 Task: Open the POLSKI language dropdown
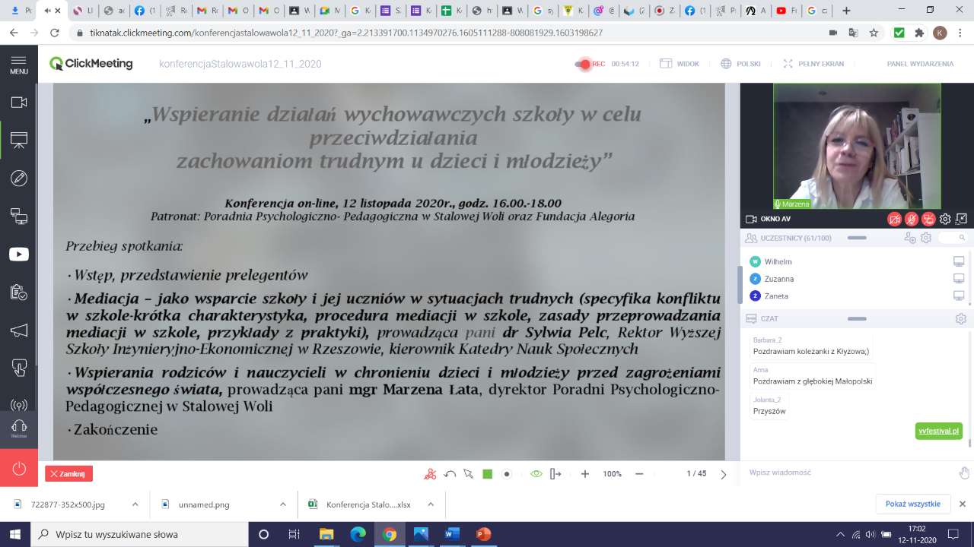point(740,64)
